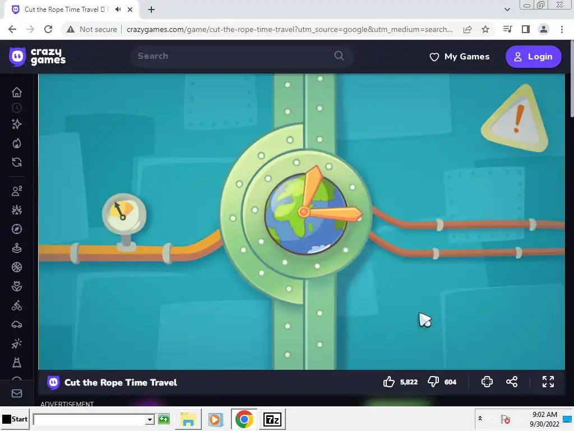The width and height of the screenshot is (574, 431).
Task: Click the Login button
Action: click(x=533, y=57)
